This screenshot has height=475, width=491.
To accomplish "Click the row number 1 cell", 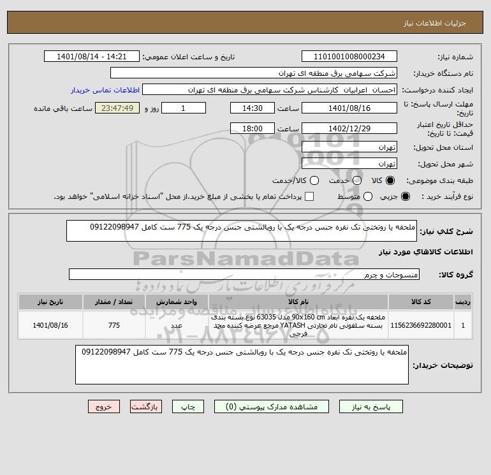I will pyautogui.click(x=463, y=325).
